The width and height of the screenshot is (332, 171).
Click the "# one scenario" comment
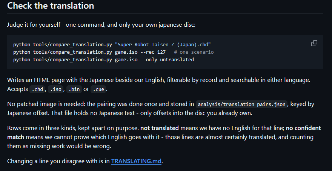click(194, 52)
